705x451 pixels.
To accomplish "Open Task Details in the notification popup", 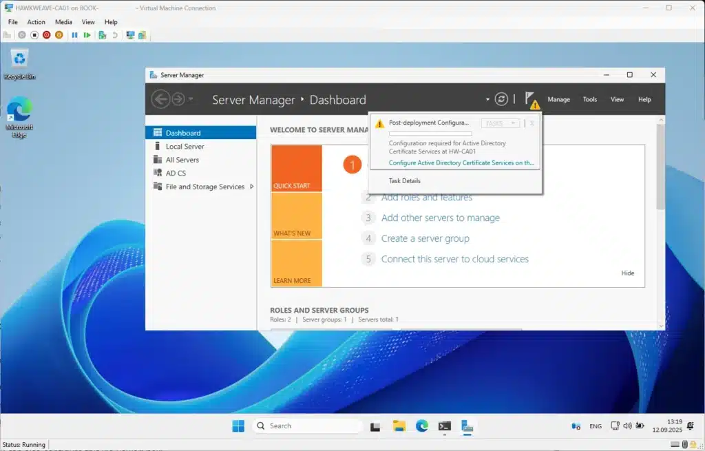I will pos(405,181).
